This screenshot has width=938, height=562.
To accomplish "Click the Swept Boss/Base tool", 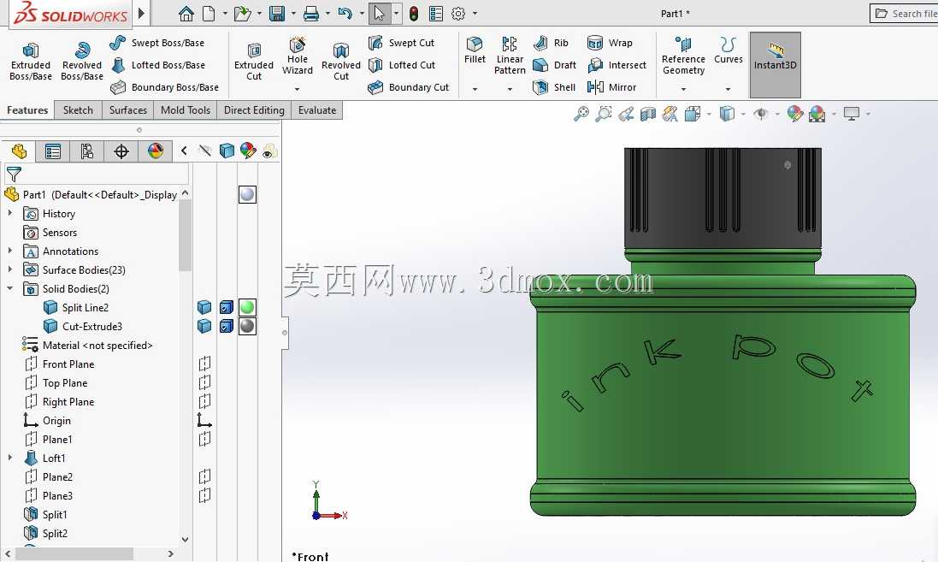I will (x=156, y=43).
